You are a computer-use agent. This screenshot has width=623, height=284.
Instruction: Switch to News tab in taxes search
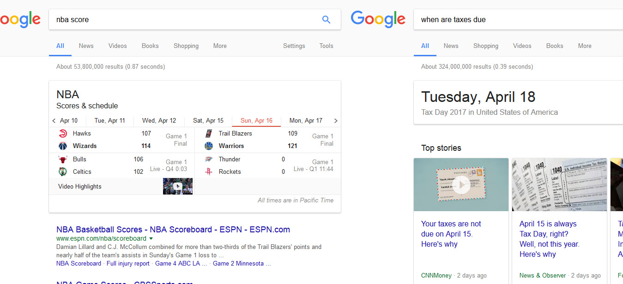(451, 46)
